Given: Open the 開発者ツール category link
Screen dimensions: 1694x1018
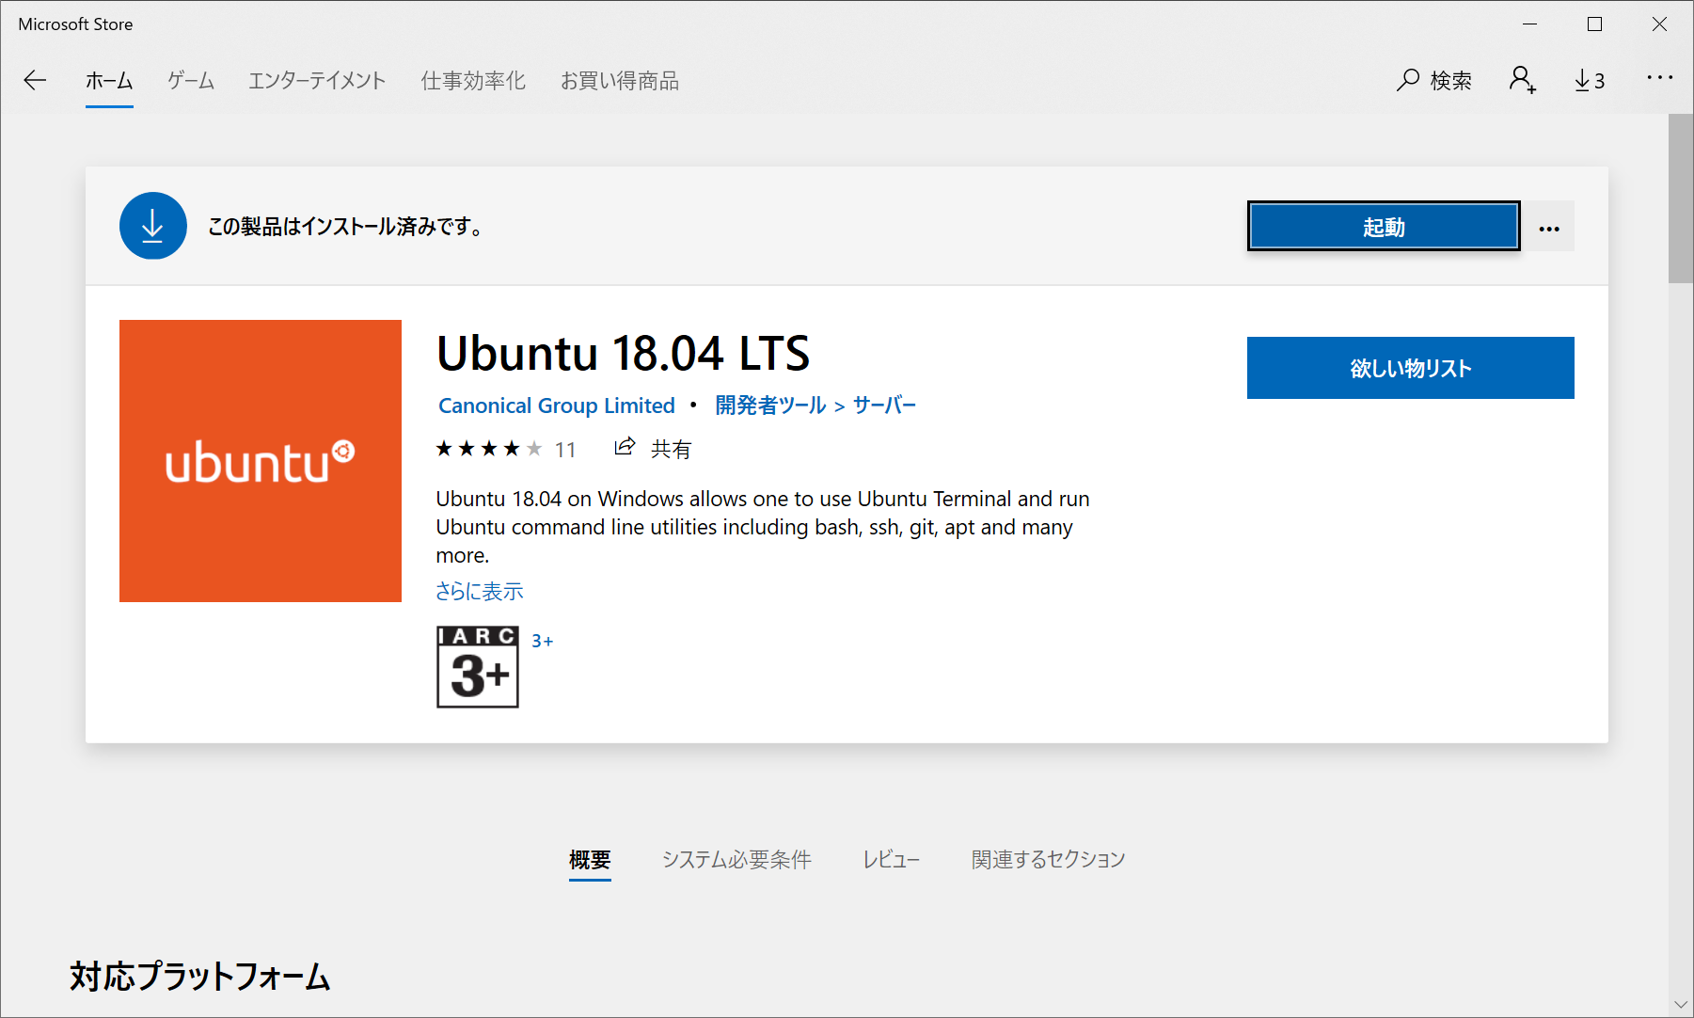Looking at the screenshot, I should 770,406.
